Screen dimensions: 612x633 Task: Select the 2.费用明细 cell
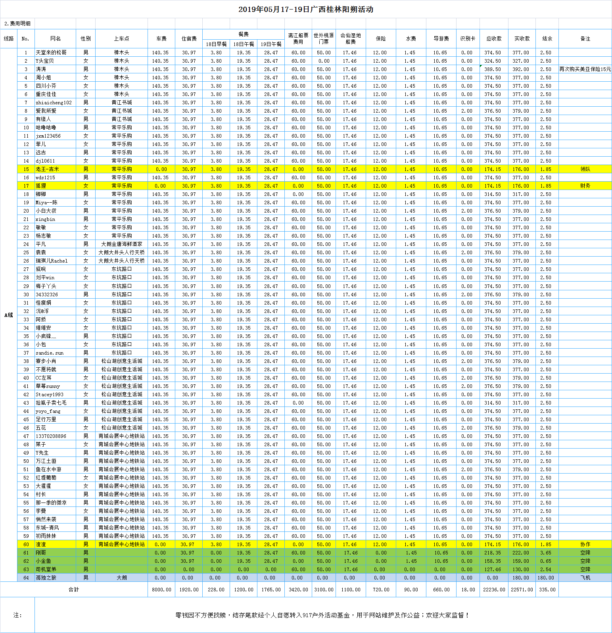[x=17, y=23]
